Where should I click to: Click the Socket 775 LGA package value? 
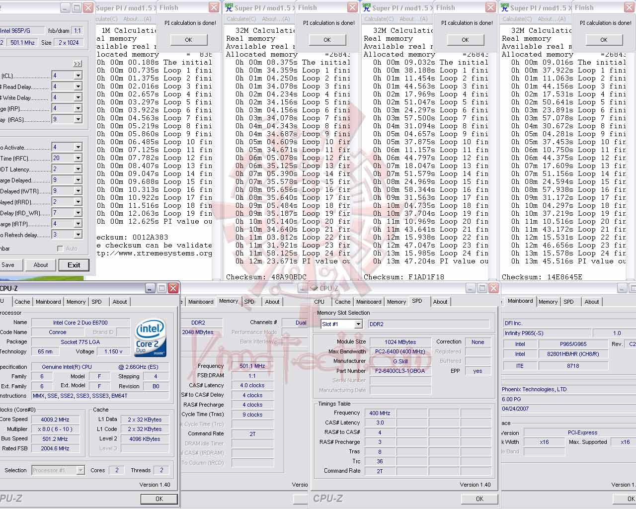pos(80,342)
